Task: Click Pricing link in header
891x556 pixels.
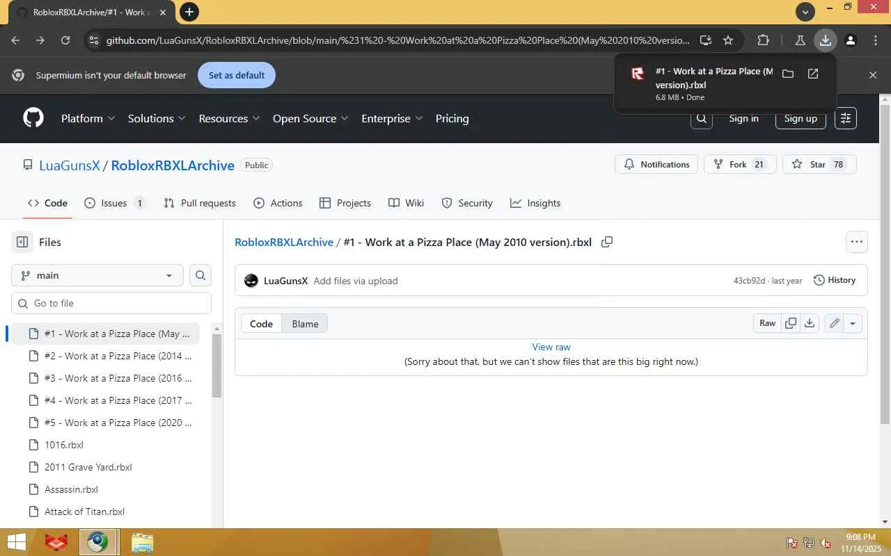Action: click(452, 118)
